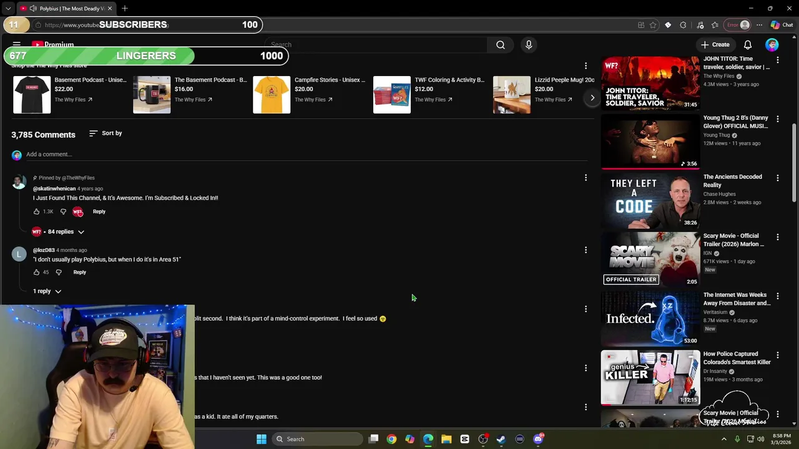The height and width of the screenshot is (449, 799).
Task: Open Edge Settings and more ellipsis
Action: coord(759,25)
